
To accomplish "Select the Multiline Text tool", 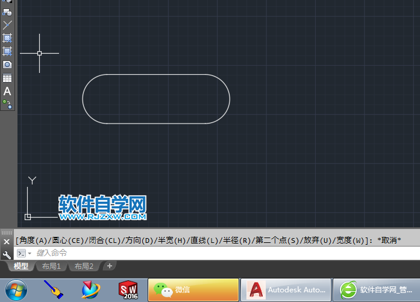I will click(7, 92).
